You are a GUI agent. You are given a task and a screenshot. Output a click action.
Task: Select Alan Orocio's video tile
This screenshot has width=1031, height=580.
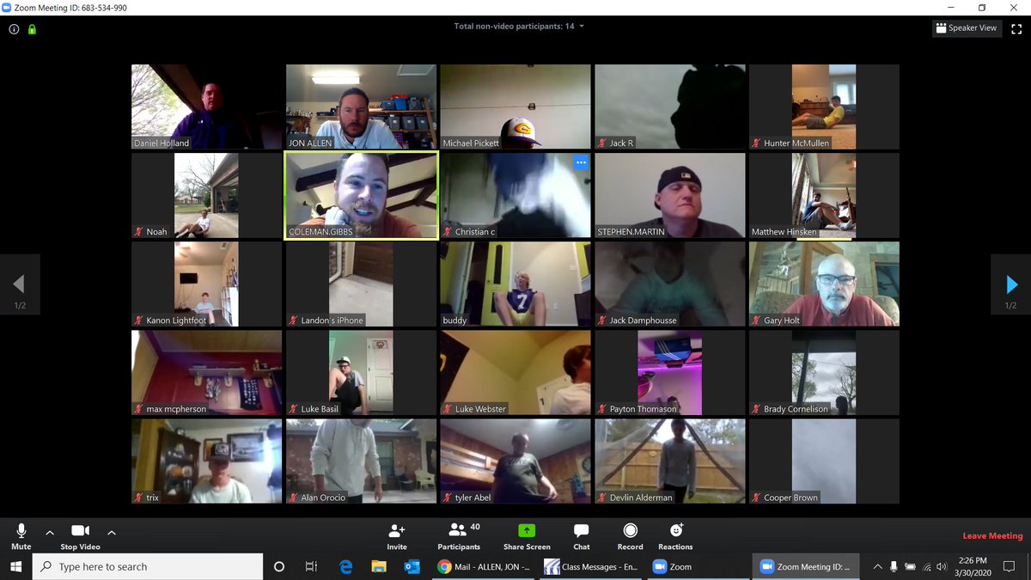coord(361,461)
